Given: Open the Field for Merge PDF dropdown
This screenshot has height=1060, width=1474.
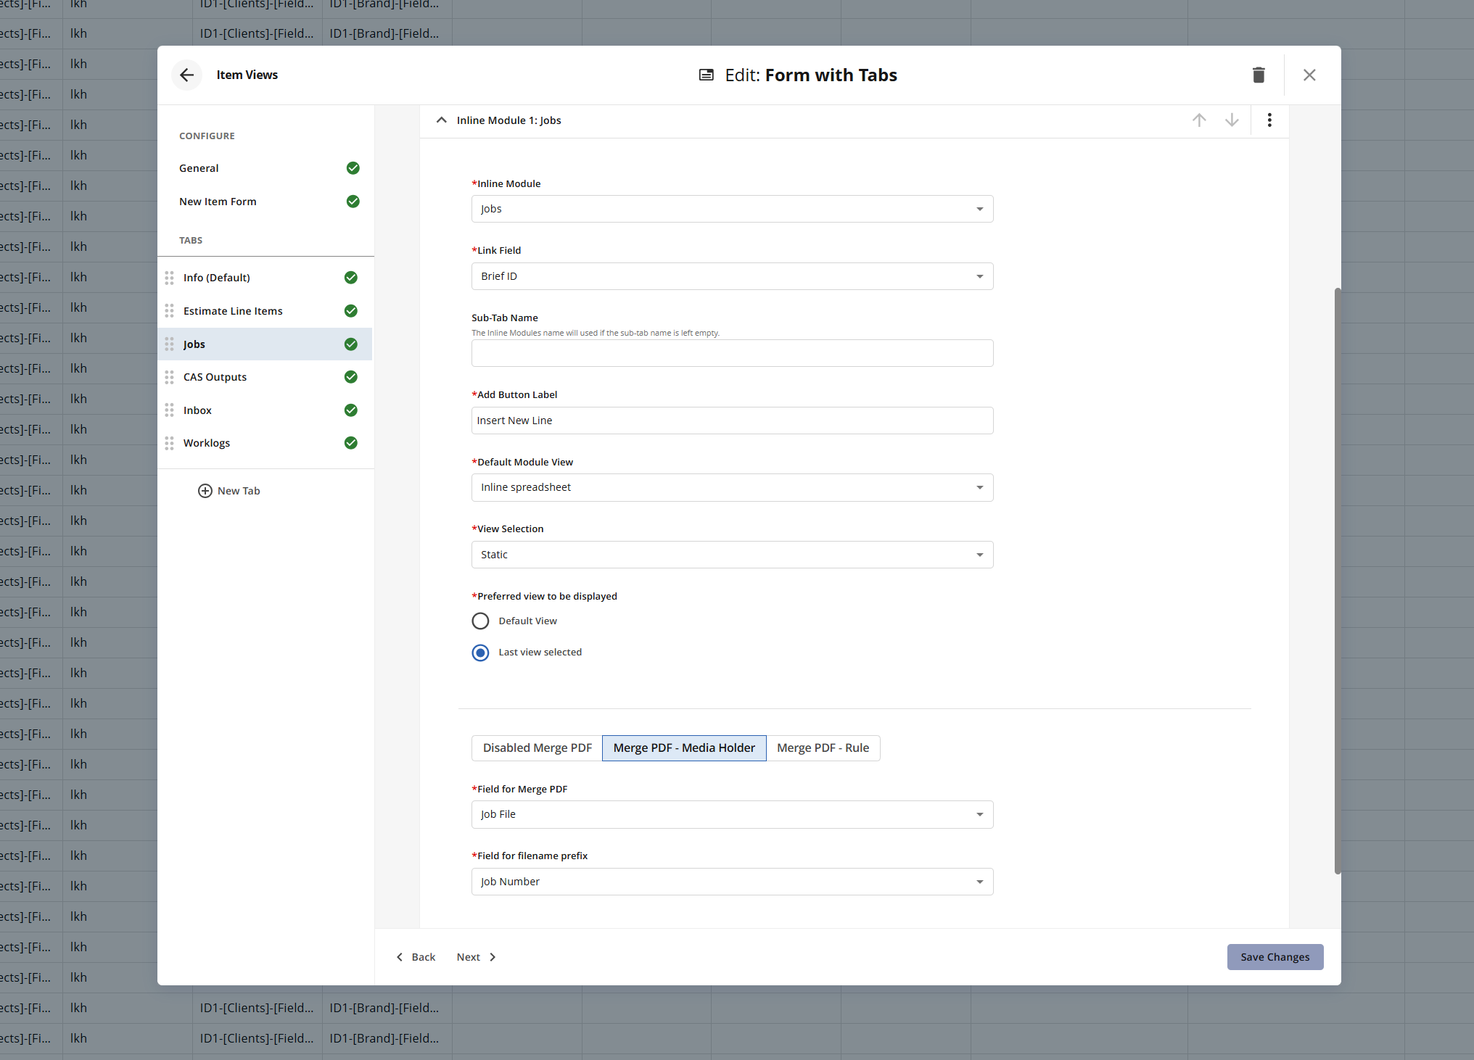Looking at the screenshot, I should pyautogui.click(x=732, y=814).
